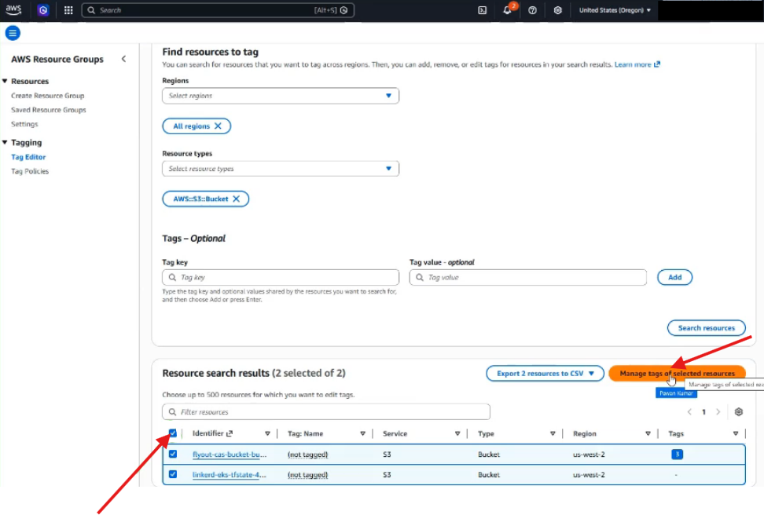Open the notifications bell icon
764x515 pixels.
click(507, 10)
